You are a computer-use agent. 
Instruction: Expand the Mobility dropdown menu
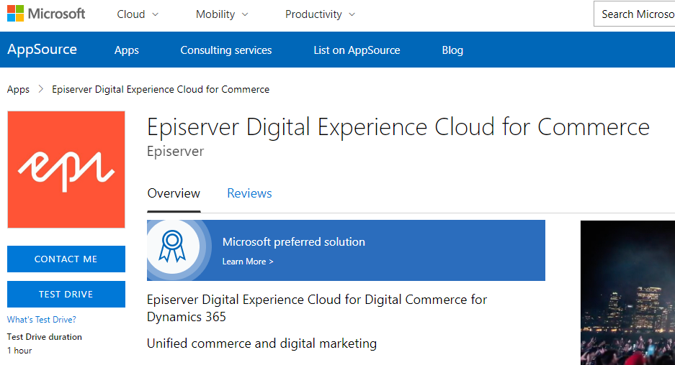222,14
